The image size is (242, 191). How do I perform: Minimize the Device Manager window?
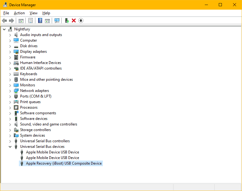click(x=206, y=5)
